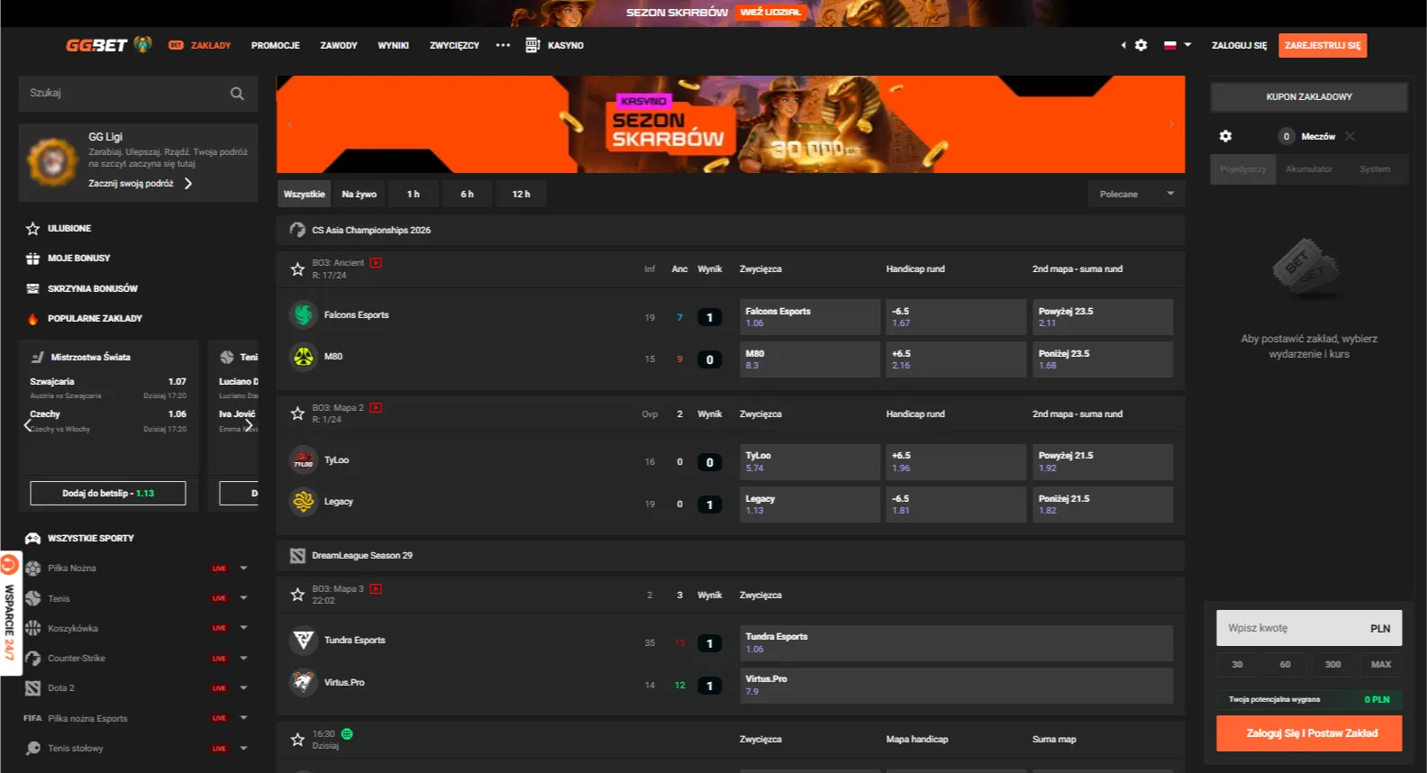The width and height of the screenshot is (1427, 773).
Task: Switch betslip to System tab
Action: [x=1375, y=169]
